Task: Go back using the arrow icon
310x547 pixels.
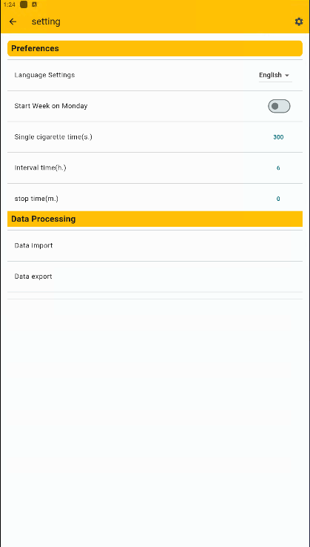Action: click(x=13, y=21)
